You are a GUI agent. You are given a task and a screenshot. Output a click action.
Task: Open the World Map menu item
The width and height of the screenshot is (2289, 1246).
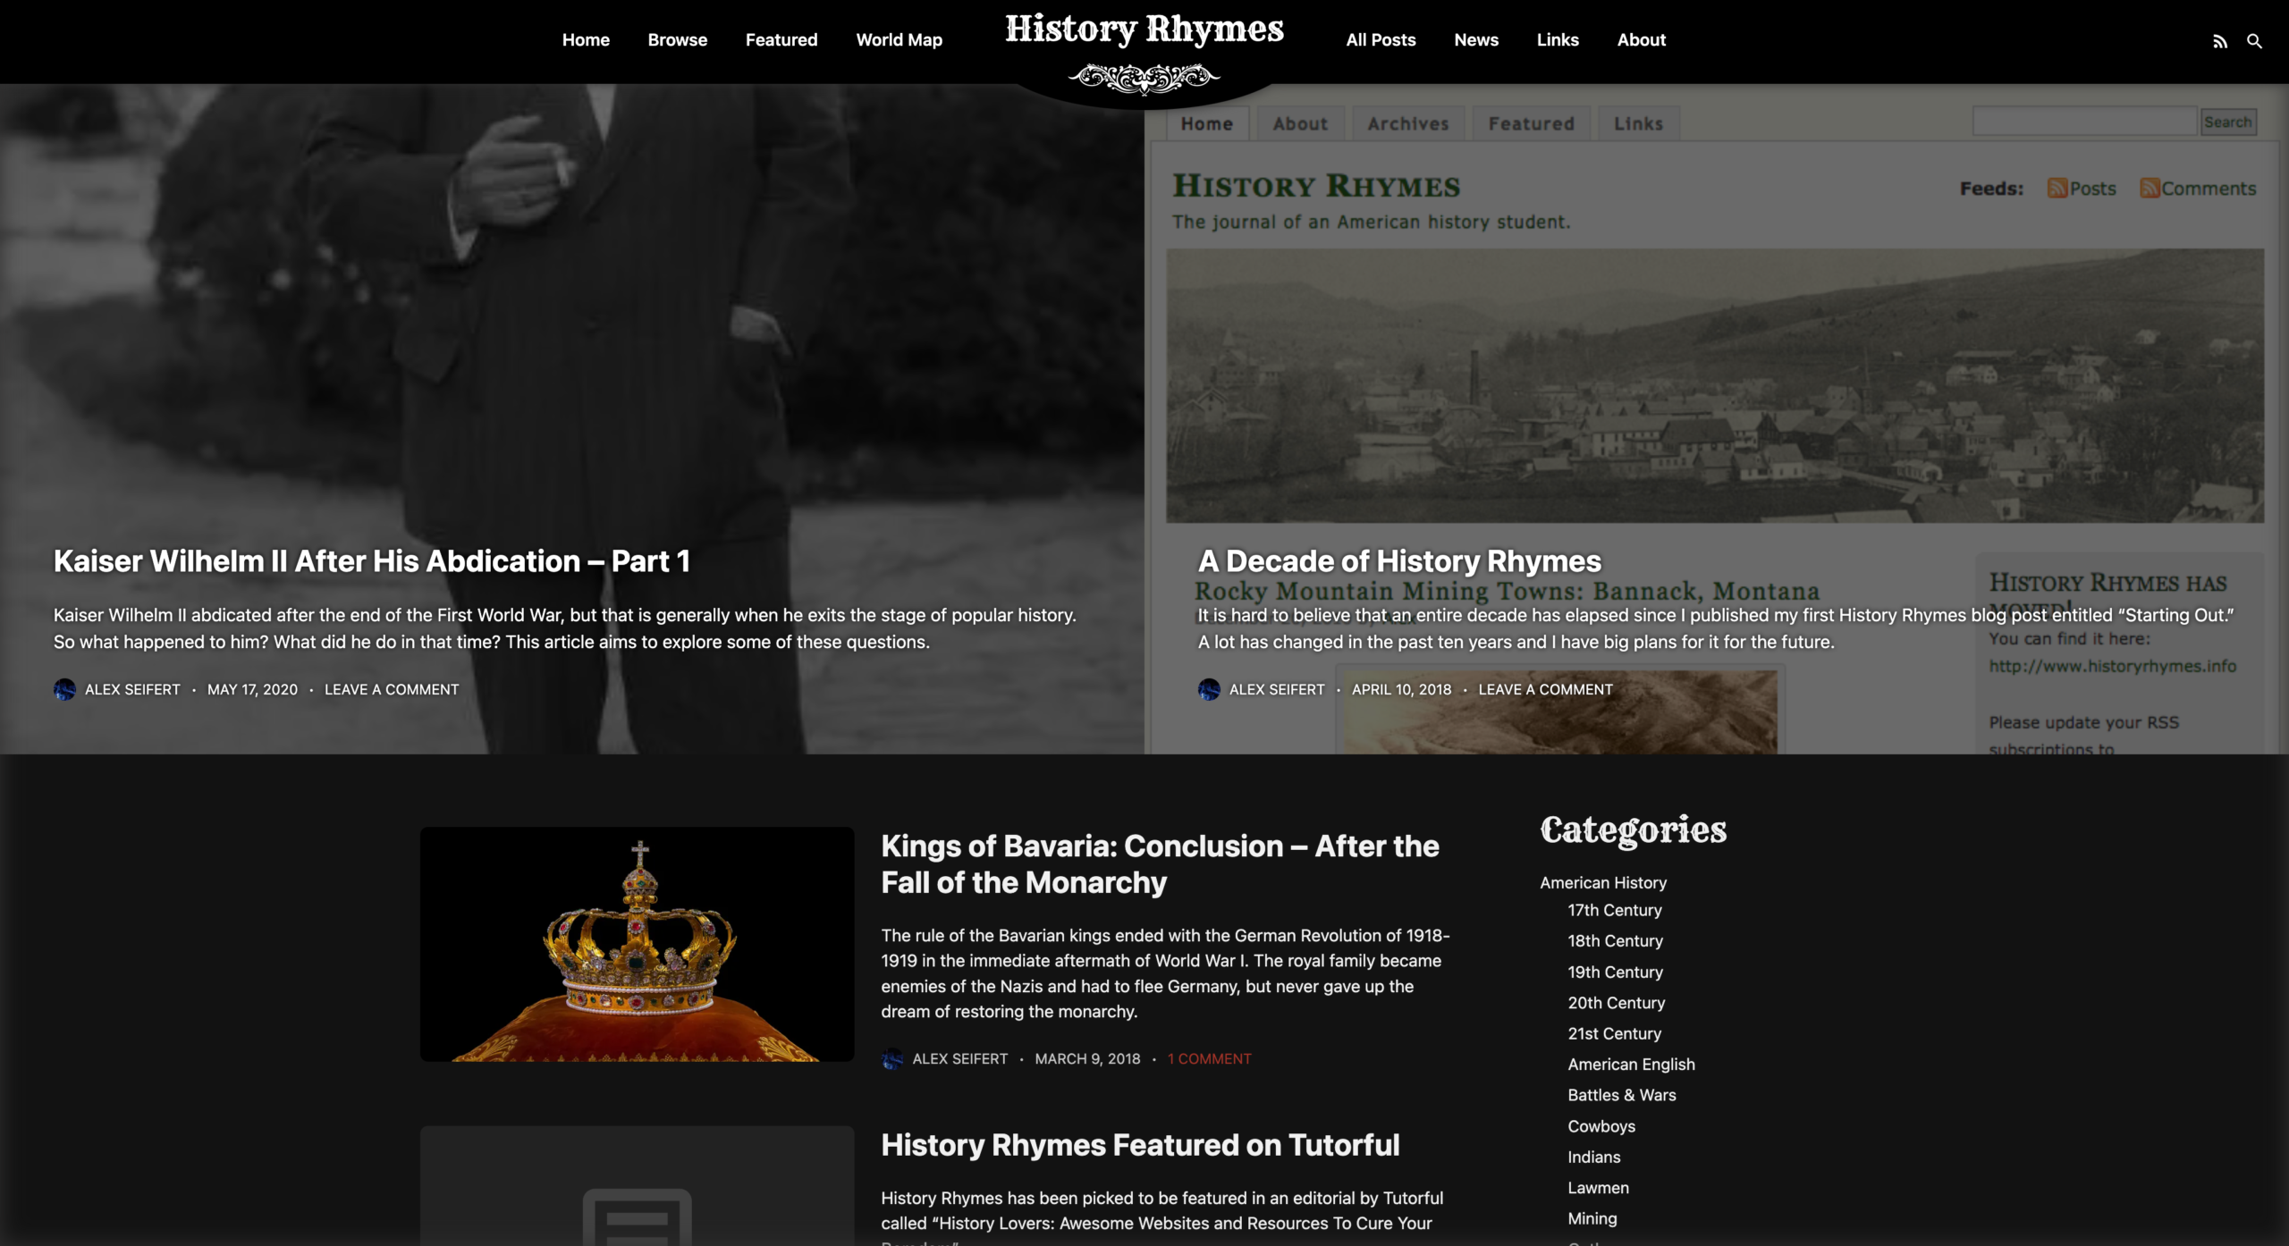point(900,40)
